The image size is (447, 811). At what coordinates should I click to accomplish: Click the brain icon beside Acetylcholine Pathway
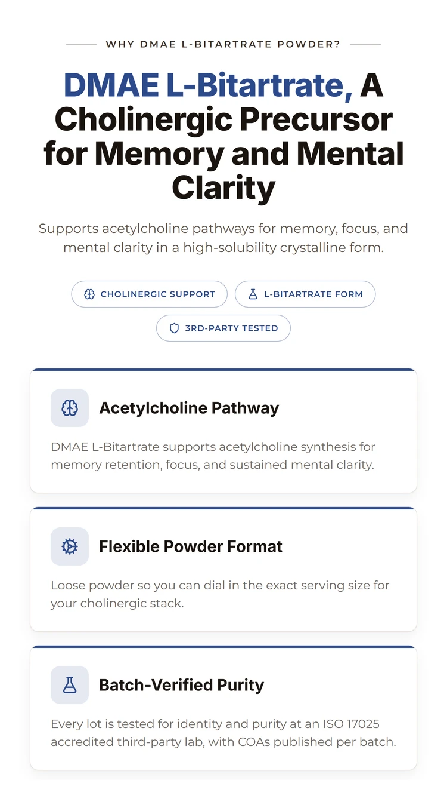pos(70,408)
